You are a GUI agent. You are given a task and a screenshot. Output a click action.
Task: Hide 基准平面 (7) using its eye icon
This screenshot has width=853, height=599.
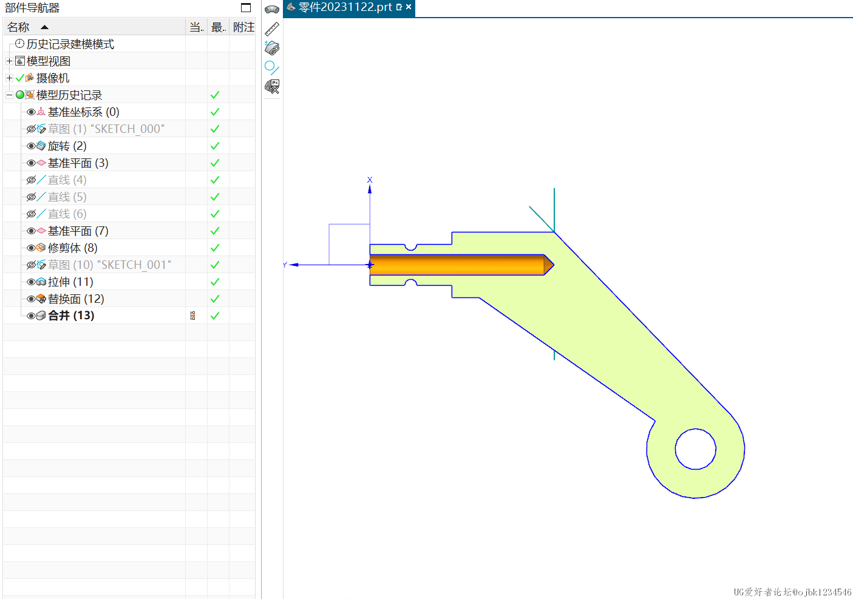[31, 231]
